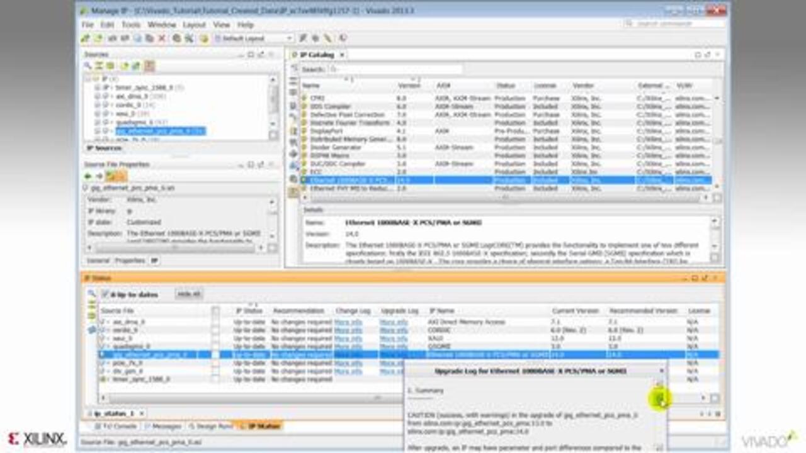The width and height of the screenshot is (806, 453).
Task: Click the Upgrade Log popup scrollbar
Action: click(x=659, y=415)
